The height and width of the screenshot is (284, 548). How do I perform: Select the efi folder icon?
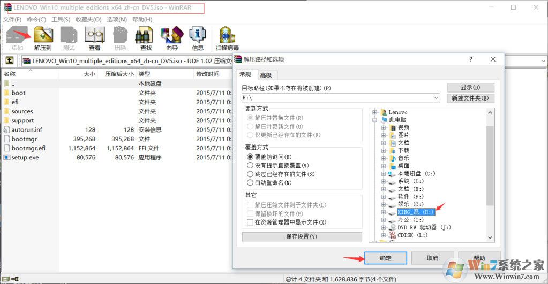pyautogui.click(x=6, y=102)
